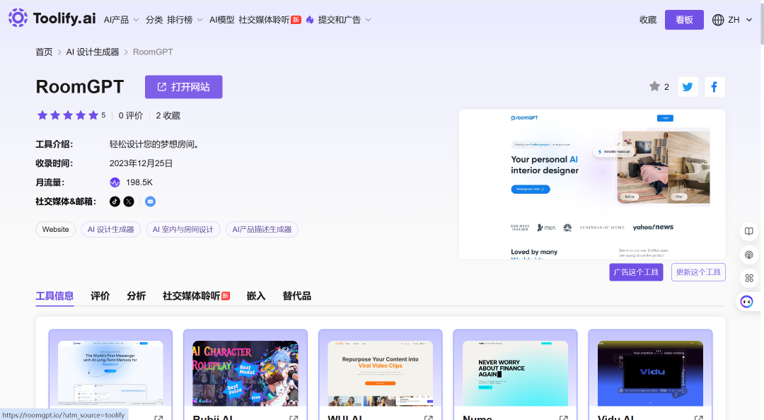Open the book icon in right sidebar

click(749, 231)
